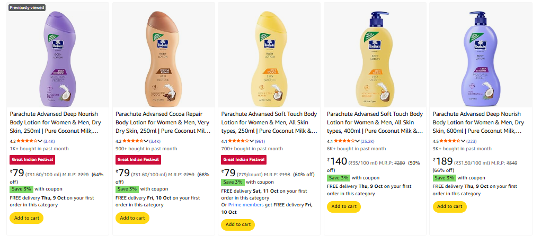Expand rating dropdown for Cocoa Repair lotion
Image resolution: width=541 pixels, height=236 pixels.
(146, 141)
